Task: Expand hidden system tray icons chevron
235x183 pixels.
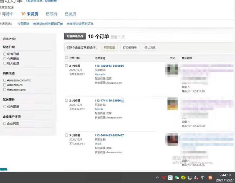Action: coord(158,177)
